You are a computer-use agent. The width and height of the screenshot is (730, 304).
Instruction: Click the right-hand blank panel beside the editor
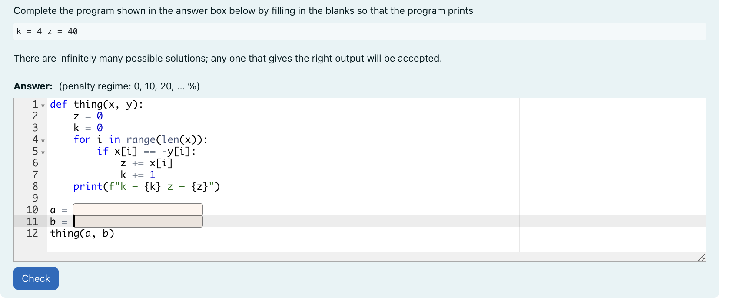pyautogui.click(x=608, y=174)
